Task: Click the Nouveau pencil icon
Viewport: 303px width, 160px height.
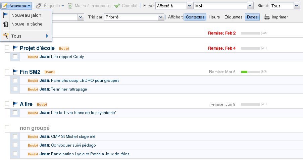Action: (x=5, y=6)
